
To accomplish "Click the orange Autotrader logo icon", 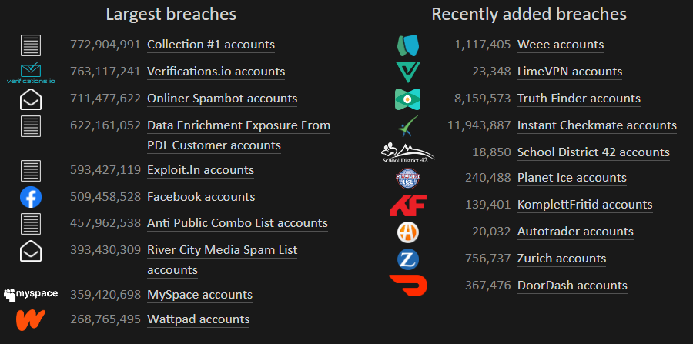I will click(407, 232).
